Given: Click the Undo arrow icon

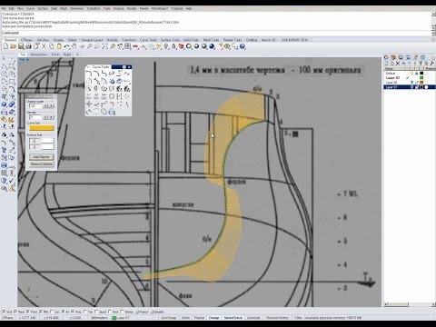Looking at the screenshot, I should (66, 46).
